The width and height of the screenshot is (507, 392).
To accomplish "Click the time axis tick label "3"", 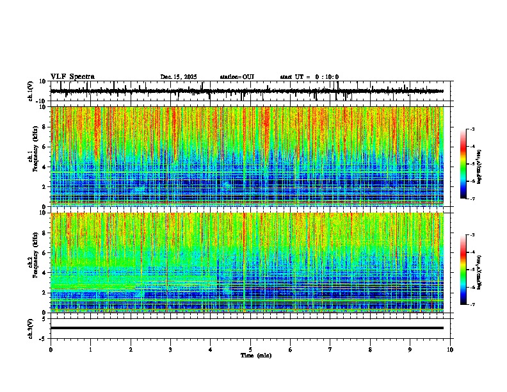I will point(170,350).
